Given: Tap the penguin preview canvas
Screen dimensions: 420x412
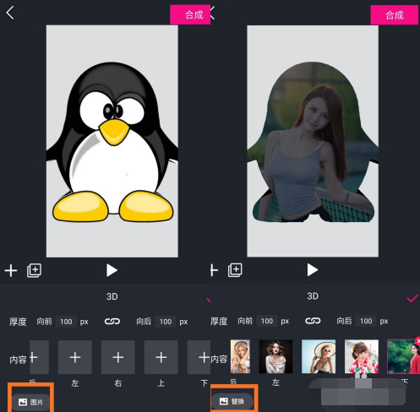Looking at the screenshot, I should coord(112,141).
